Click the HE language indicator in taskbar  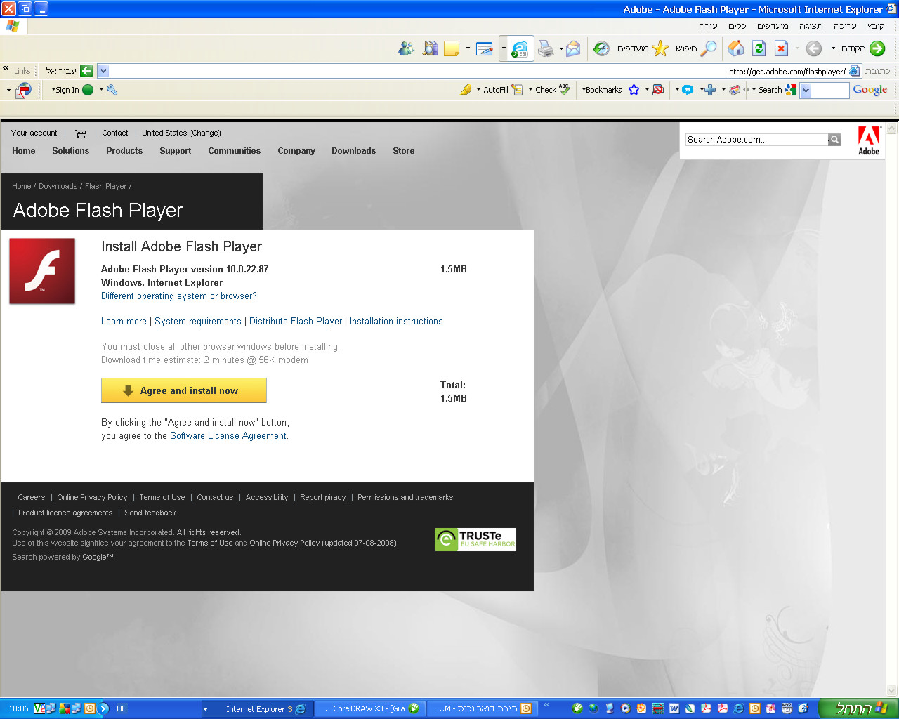[122, 709]
